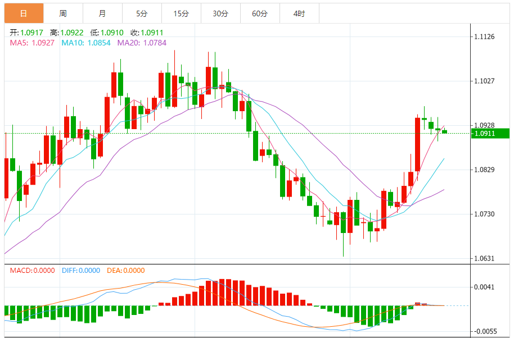Image resolution: width=514 pixels, height=338 pixels.
Task: Click the 1.0829 price axis label
Action: pos(485,170)
